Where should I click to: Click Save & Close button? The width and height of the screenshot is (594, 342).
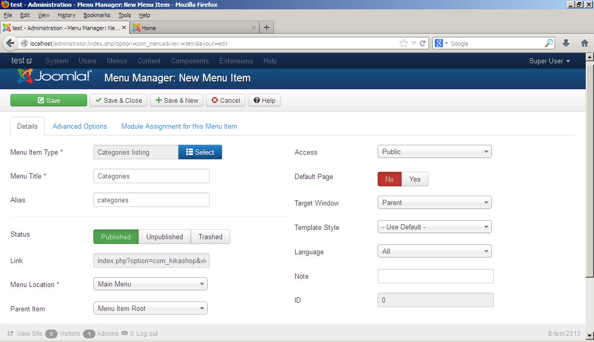point(118,101)
